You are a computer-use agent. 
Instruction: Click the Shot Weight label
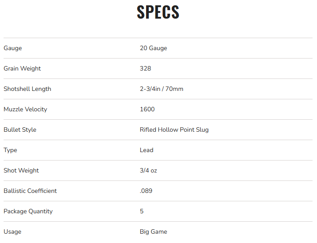click(21, 170)
